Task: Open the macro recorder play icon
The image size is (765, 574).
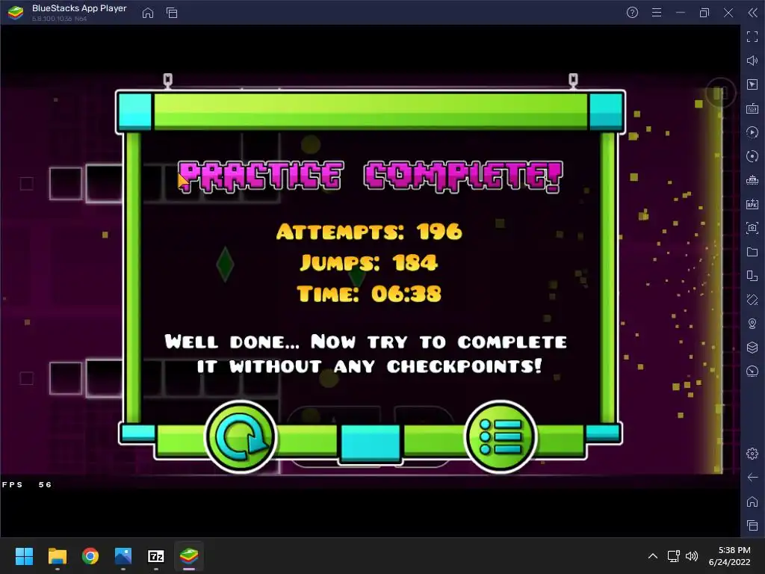Action: (752, 132)
